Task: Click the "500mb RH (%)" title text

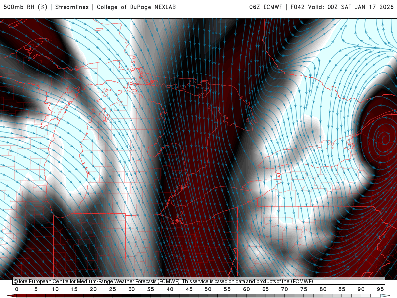Action: point(25,7)
